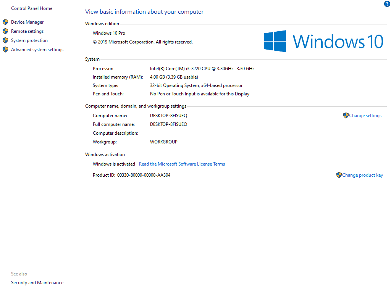Click the System type: label

(x=105, y=85)
